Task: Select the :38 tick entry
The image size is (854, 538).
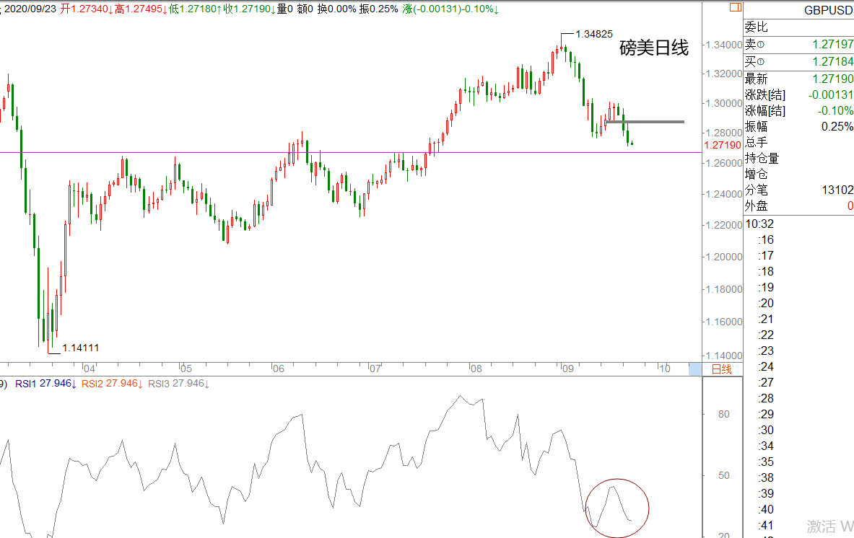Action: pos(766,477)
